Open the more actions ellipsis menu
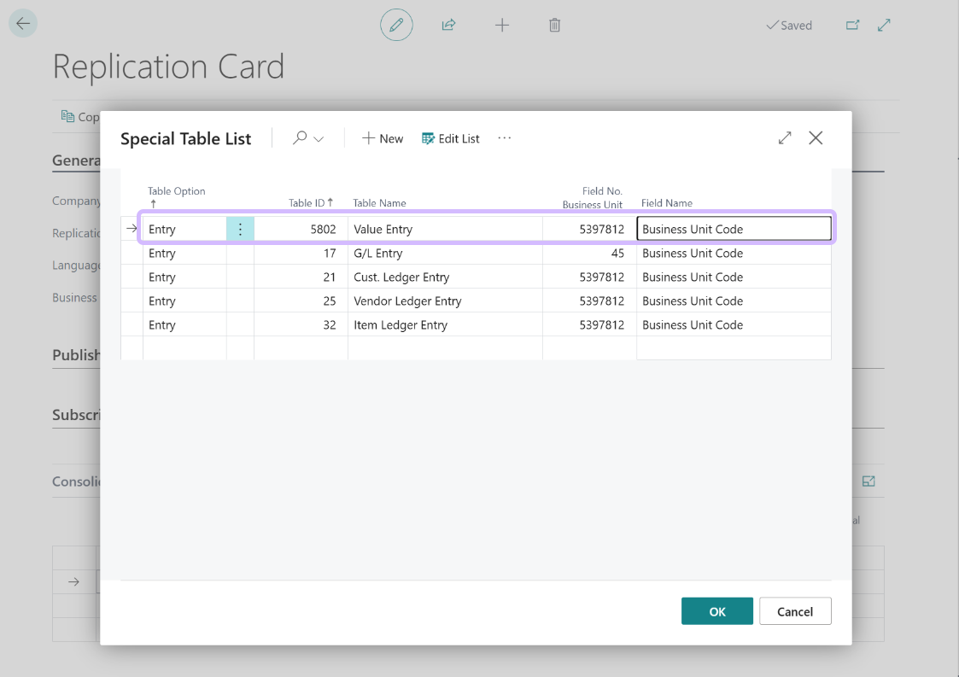This screenshot has width=959, height=677. [x=505, y=137]
